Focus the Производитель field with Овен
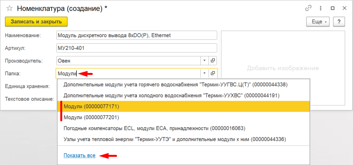Image resolution: width=353 pixels, height=165 pixels. point(128,60)
